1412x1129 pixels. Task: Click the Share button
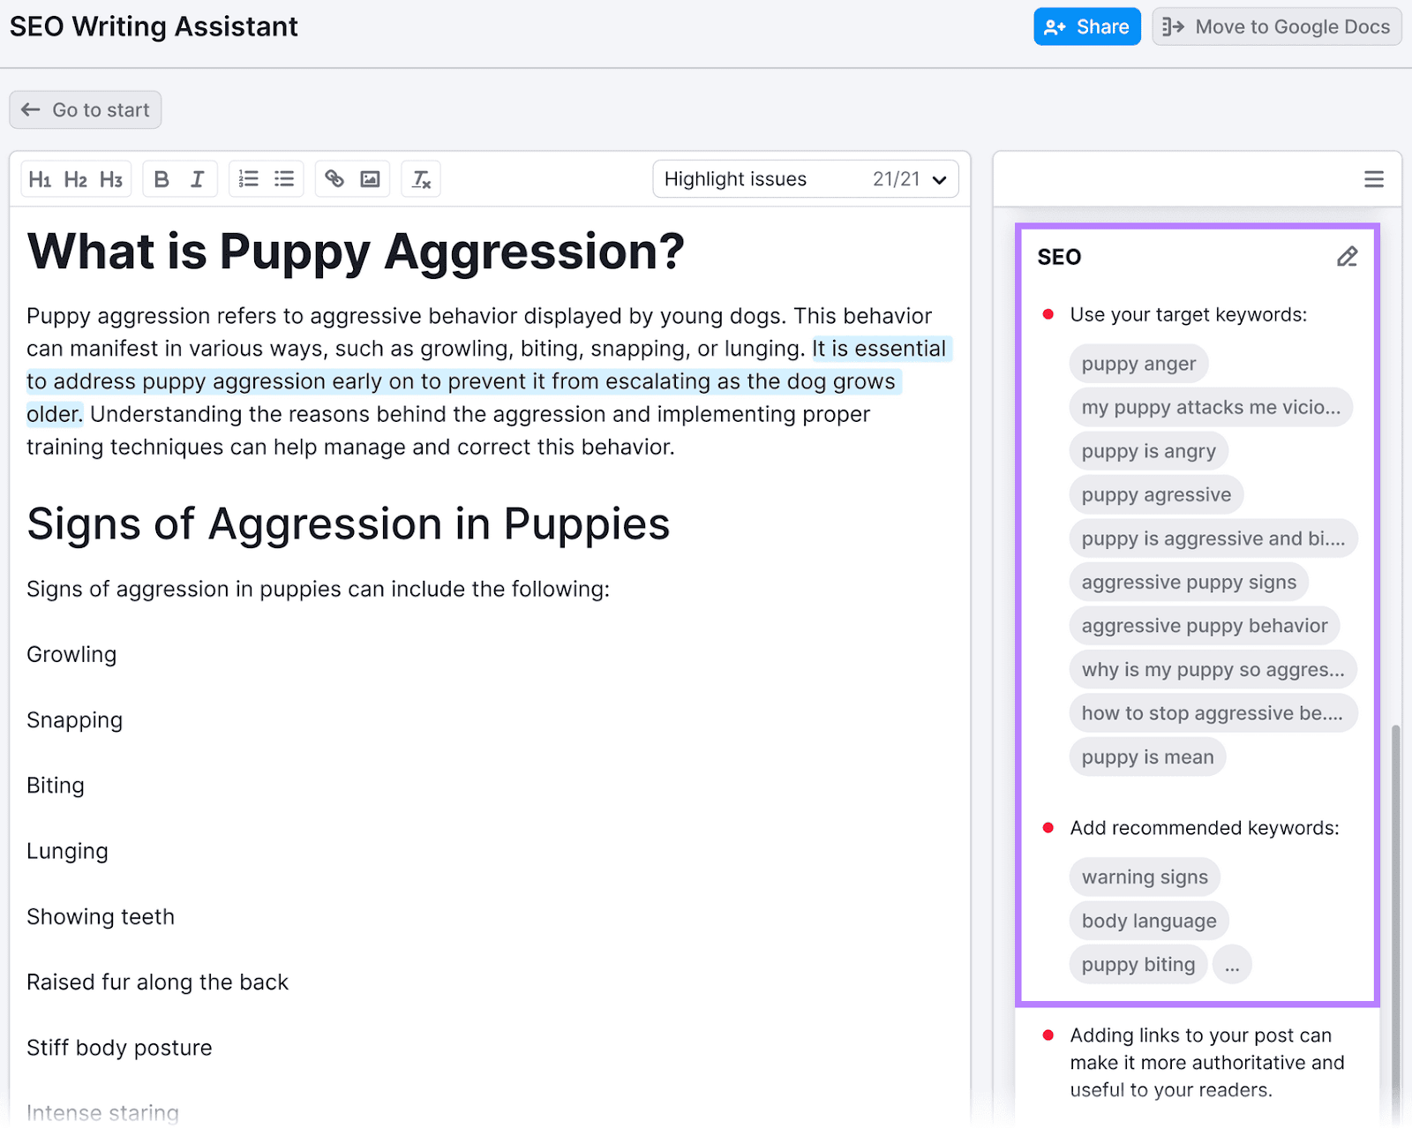pyautogui.click(x=1087, y=26)
